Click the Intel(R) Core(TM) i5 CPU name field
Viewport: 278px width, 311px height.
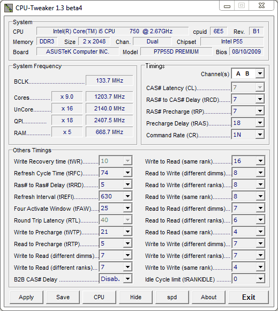[x=112, y=31]
